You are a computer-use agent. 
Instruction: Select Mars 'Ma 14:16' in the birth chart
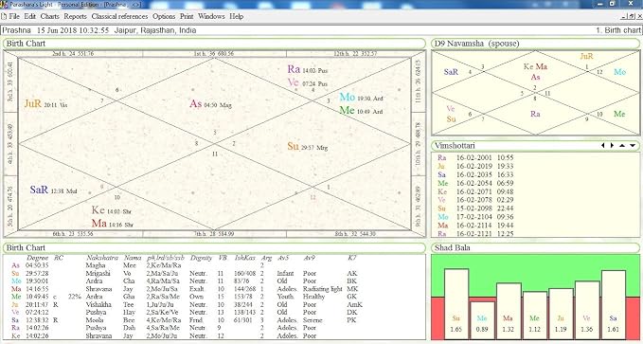pos(112,224)
